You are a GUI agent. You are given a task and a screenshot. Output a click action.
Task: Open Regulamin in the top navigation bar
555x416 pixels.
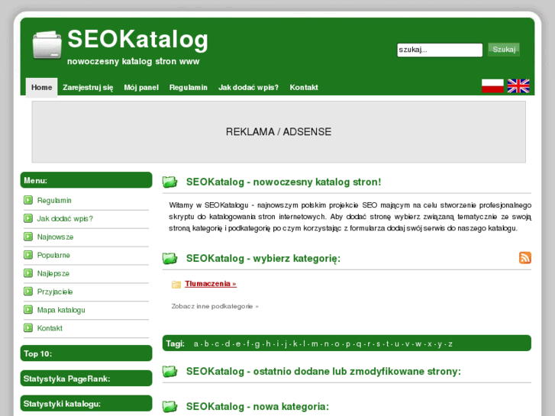189,88
